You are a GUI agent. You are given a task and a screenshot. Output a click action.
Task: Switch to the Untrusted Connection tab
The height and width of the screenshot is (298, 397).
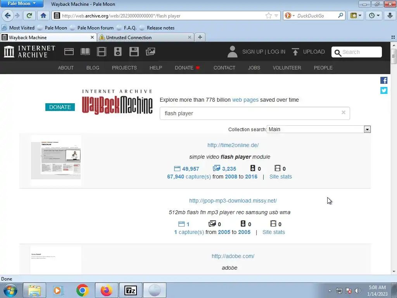(x=146, y=38)
